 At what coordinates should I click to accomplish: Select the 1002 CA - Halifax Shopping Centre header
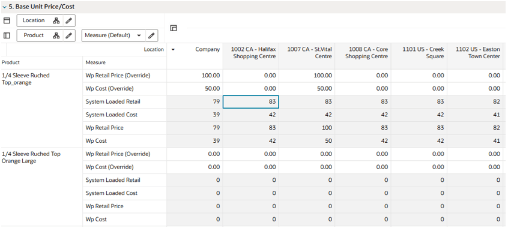click(251, 56)
